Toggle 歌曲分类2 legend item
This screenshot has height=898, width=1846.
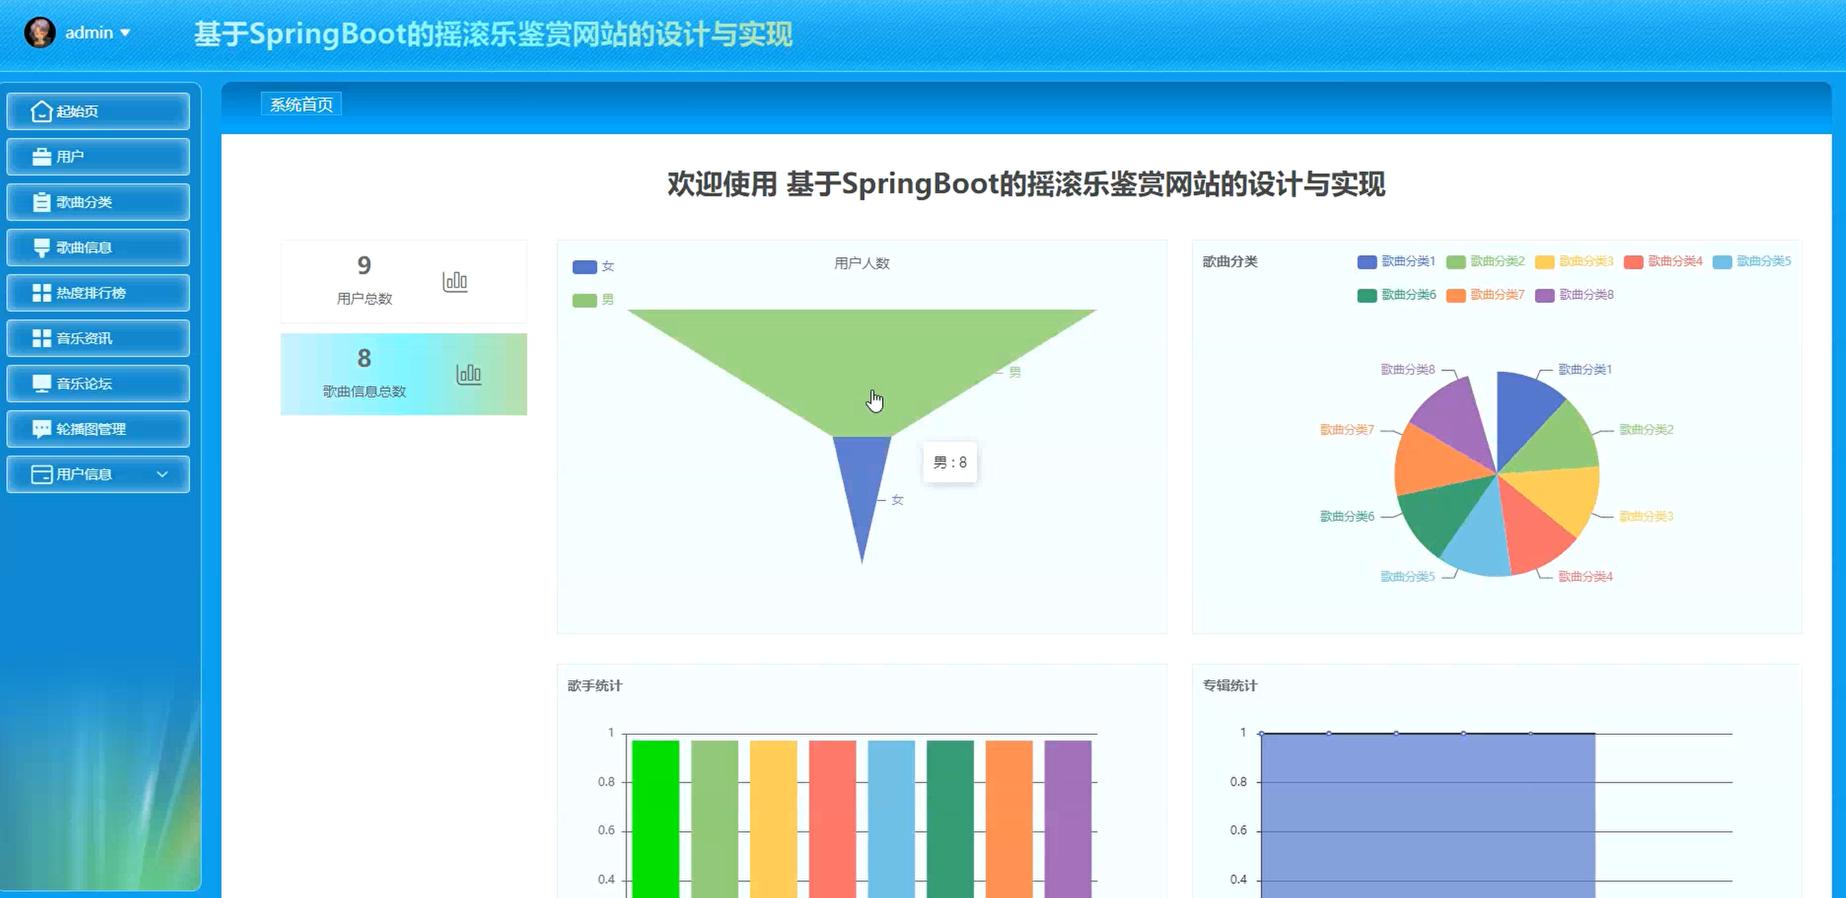click(1485, 261)
